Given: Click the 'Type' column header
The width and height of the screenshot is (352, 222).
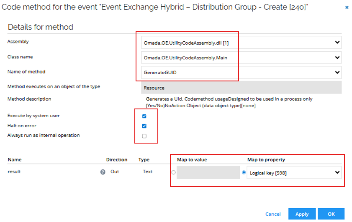Looking at the screenshot, I should click(144, 159).
